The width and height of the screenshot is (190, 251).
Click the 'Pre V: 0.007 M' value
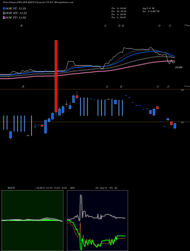[x=150, y=11]
